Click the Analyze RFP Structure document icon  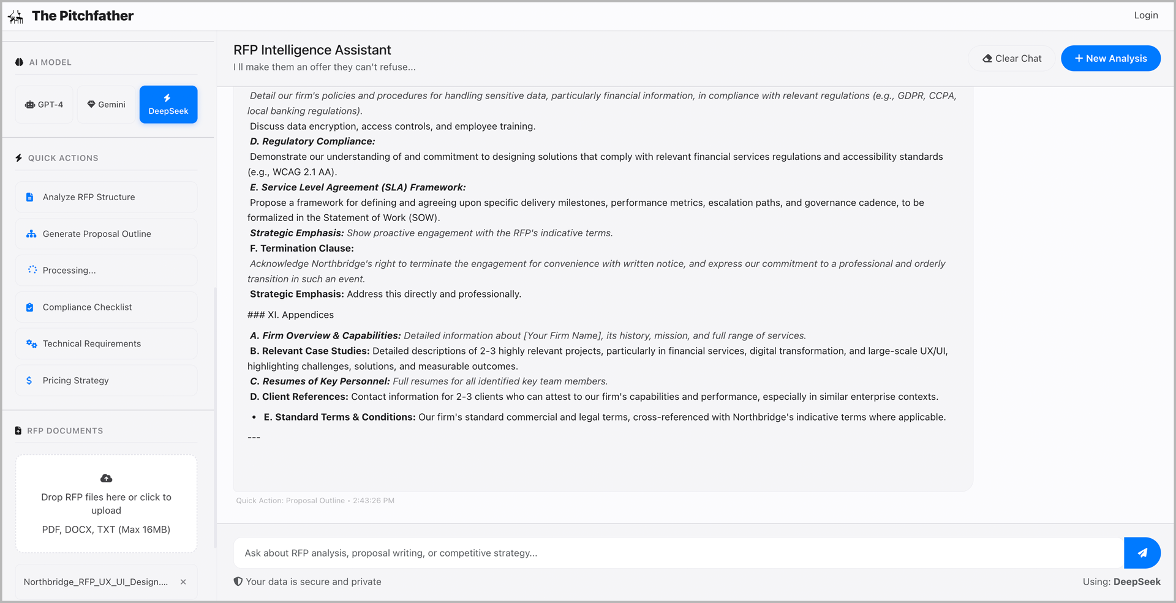click(29, 197)
